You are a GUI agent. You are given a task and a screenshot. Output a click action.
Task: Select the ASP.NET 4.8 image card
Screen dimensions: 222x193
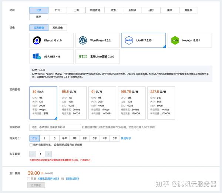point(51,56)
